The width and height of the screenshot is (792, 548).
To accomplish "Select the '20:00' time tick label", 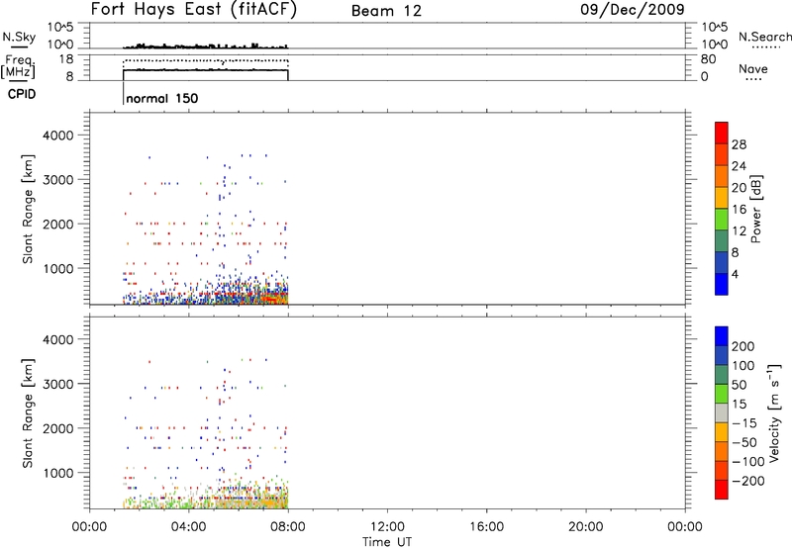I will click(x=586, y=527).
